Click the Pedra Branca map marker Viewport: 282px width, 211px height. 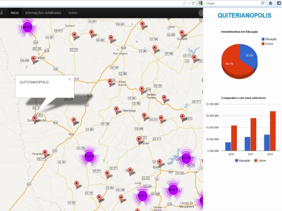tap(110, 82)
